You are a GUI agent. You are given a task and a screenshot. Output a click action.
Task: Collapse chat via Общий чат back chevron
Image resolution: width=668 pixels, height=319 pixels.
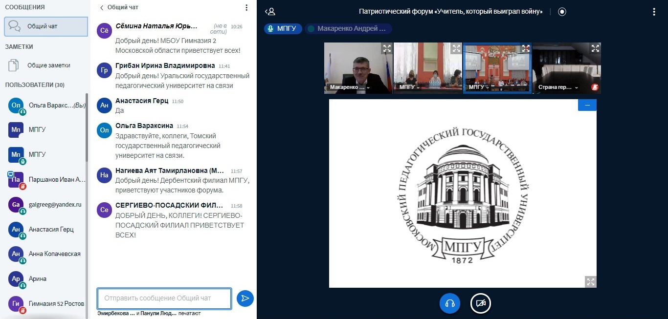[x=102, y=8]
